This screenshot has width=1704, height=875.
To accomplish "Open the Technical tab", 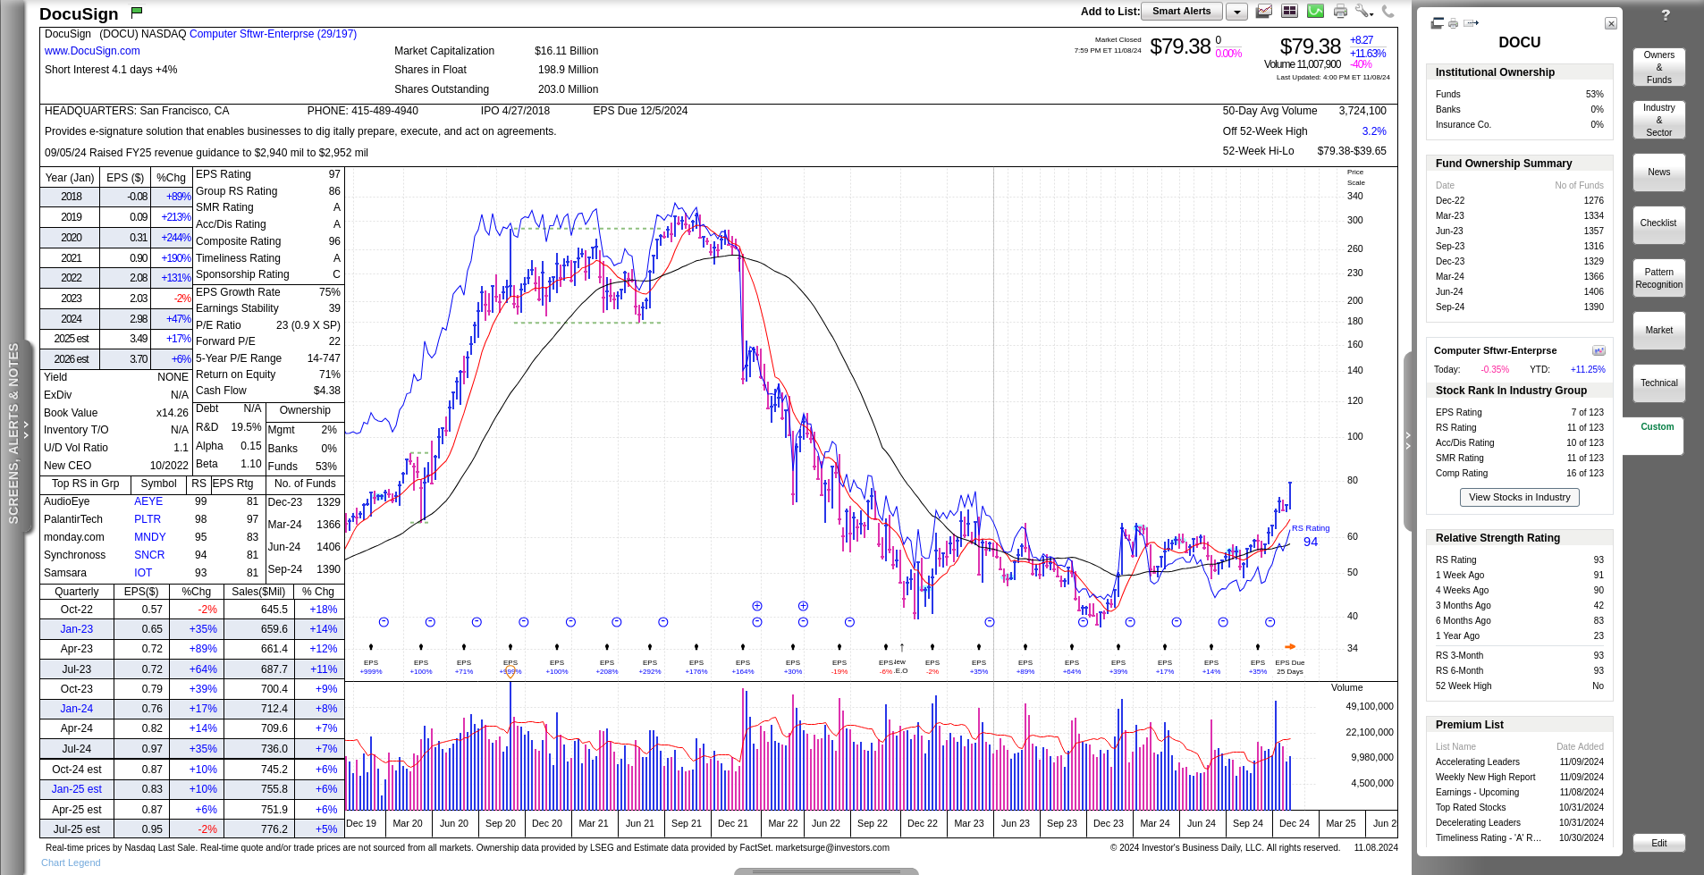I will click(1659, 383).
